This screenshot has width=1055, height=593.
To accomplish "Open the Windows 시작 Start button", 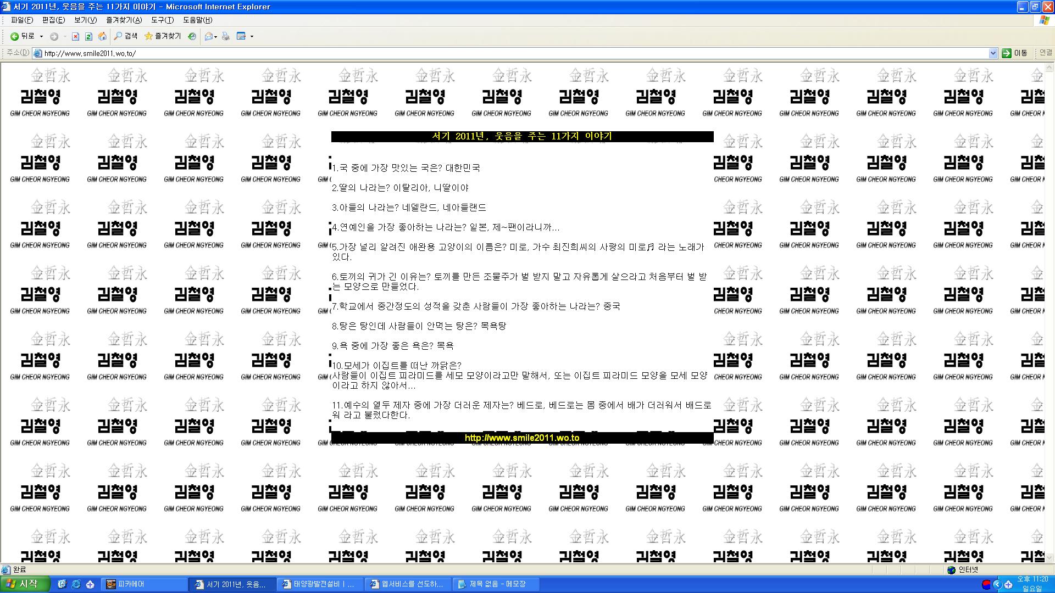I will click(25, 584).
